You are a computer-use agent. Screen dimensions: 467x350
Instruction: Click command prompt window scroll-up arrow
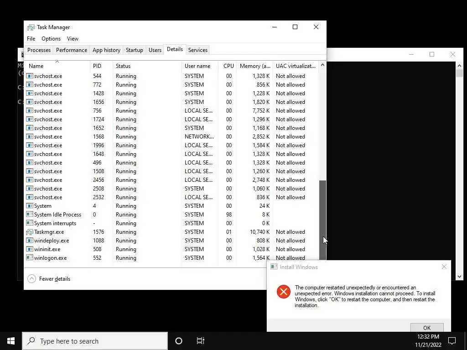(x=459, y=66)
